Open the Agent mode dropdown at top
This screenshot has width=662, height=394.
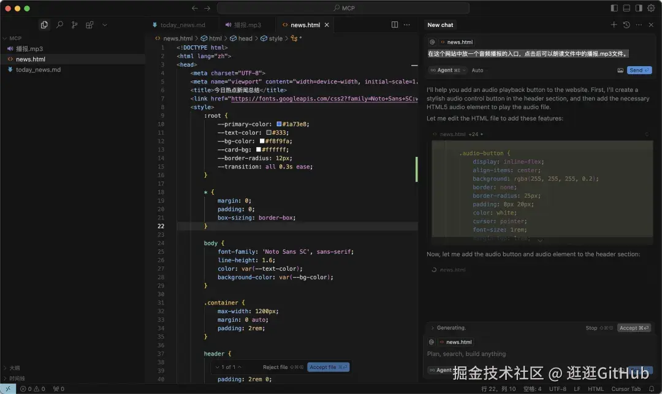point(448,70)
